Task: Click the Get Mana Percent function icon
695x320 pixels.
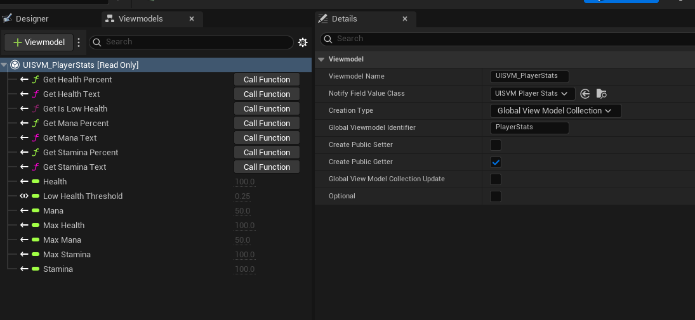Action: (x=36, y=124)
